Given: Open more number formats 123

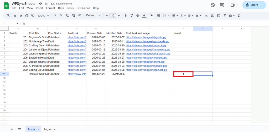Looking at the screenshot, I should (79, 15).
